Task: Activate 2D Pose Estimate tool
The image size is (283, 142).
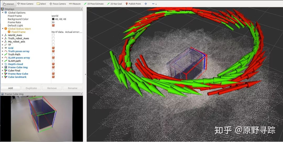Action: (94, 4)
